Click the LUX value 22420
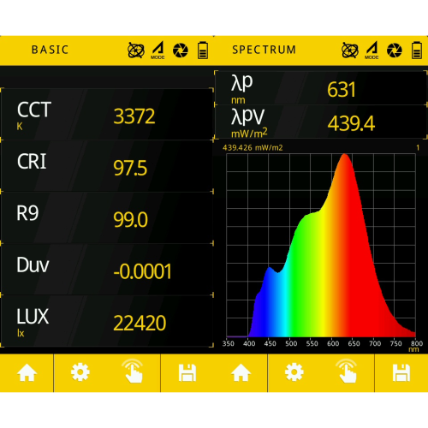 (140, 324)
